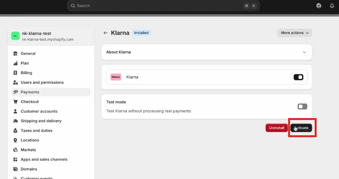339x179 pixels.
Task: Click the account avatar icon in top bar
Action: pos(319,6)
